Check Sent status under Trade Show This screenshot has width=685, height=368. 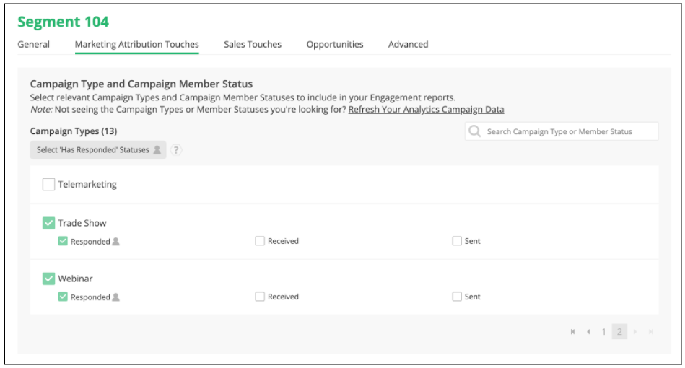click(457, 241)
